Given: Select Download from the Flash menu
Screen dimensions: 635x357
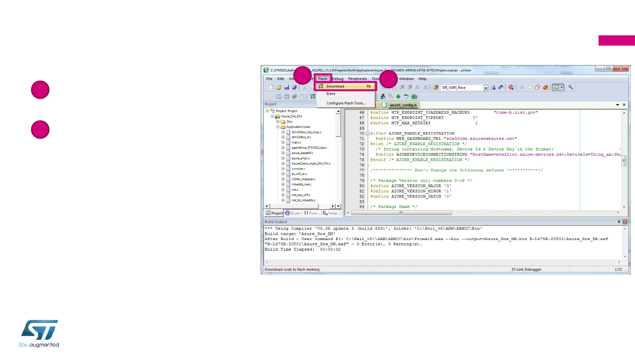Looking at the screenshot, I should [335, 87].
